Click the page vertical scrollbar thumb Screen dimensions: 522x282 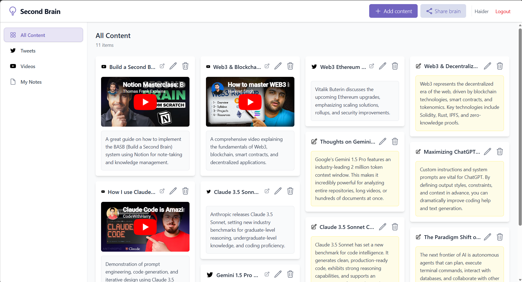click(x=520, y=127)
